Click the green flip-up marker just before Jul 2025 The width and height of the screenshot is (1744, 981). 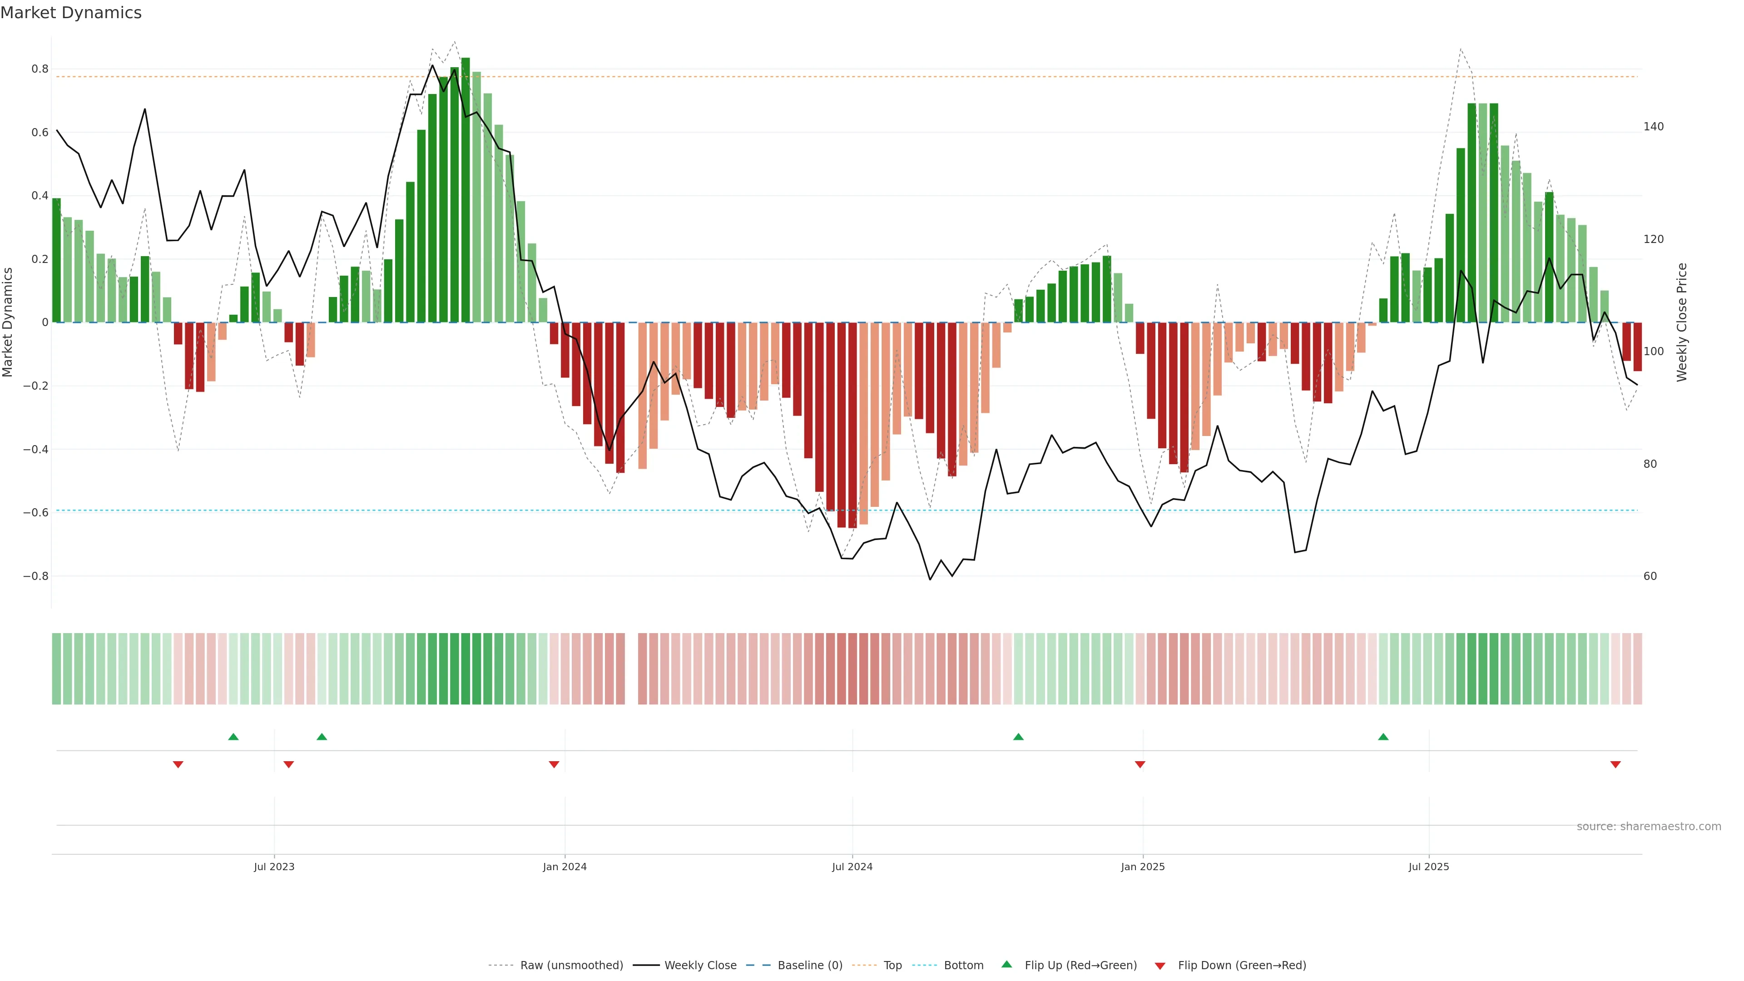click(x=1383, y=737)
